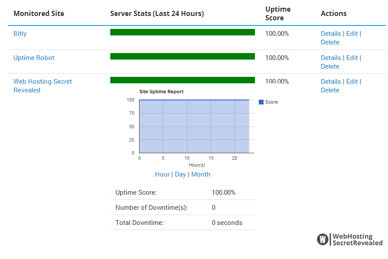This screenshot has height=259, width=388.
Task: Click Uptime Robot's green server stats bar
Action: point(182,56)
